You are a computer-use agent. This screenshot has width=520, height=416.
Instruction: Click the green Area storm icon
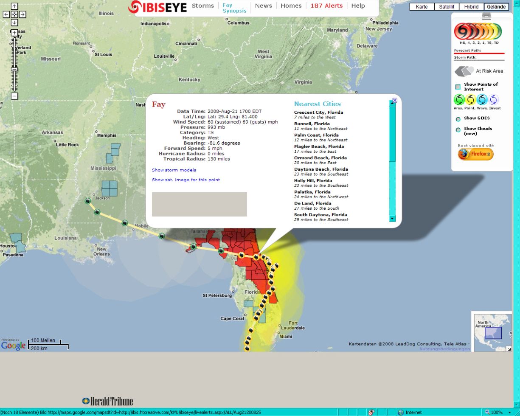tap(459, 100)
